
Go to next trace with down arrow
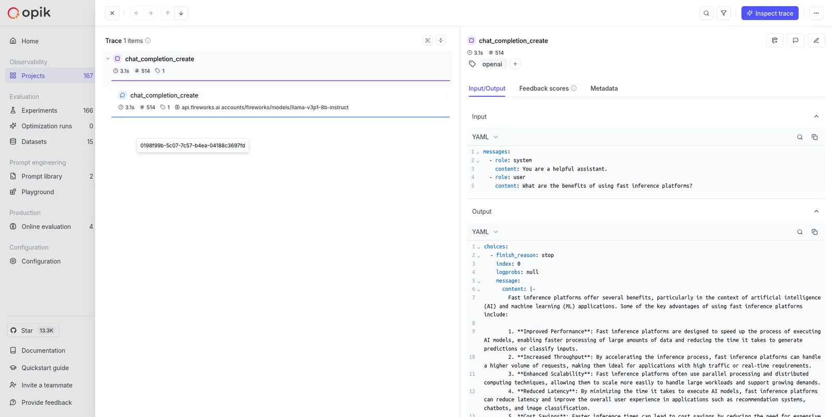click(x=181, y=13)
